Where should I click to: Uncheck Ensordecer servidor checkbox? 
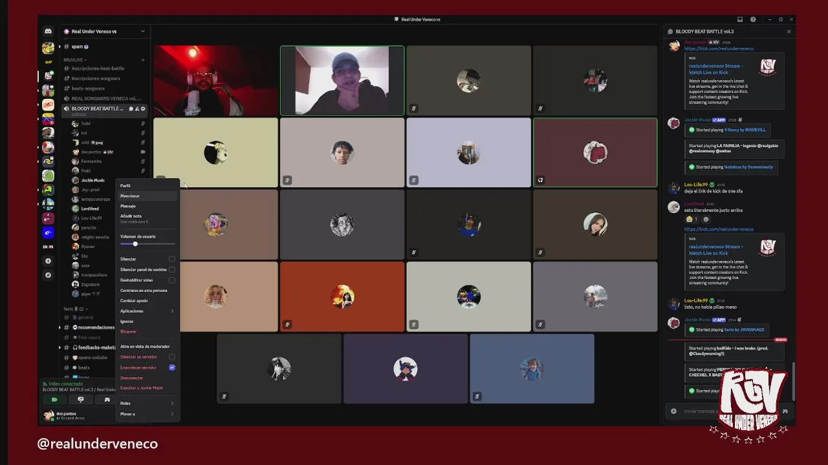point(171,367)
